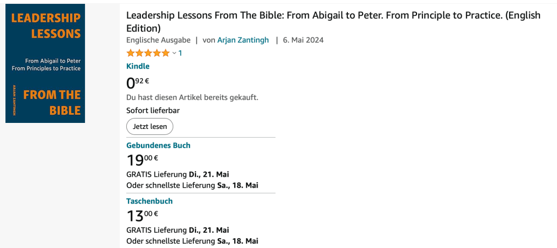Click "Du hast diesen Artikel bereits gekauft" notice

192,97
